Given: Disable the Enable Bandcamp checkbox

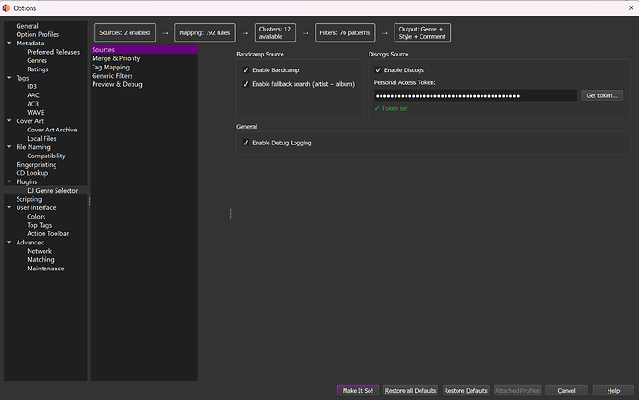Looking at the screenshot, I should coord(245,70).
